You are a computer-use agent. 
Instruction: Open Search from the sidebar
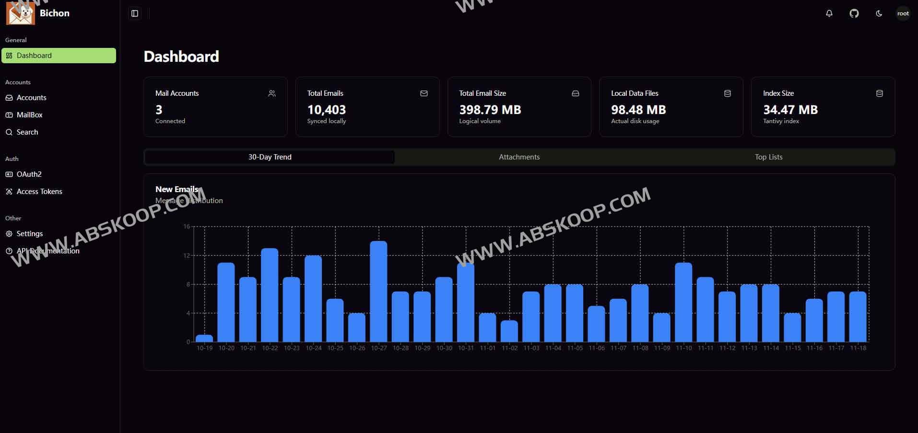click(x=27, y=132)
